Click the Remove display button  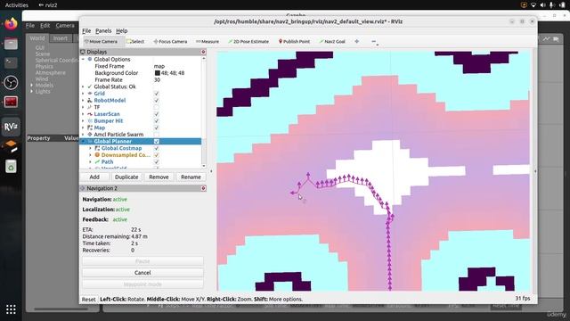(x=159, y=177)
